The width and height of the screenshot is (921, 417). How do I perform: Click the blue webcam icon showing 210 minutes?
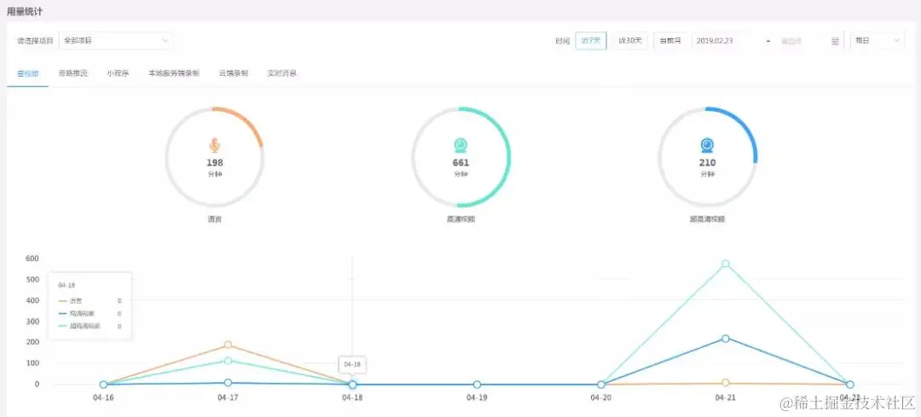click(x=708, y=146)
